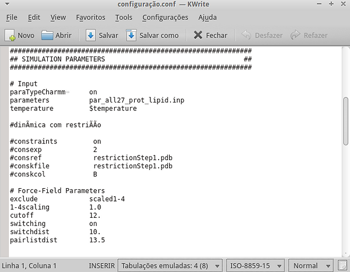Viewport: 350px width, 272px height.
Task: Open the Tools menu
Action: 124,17
